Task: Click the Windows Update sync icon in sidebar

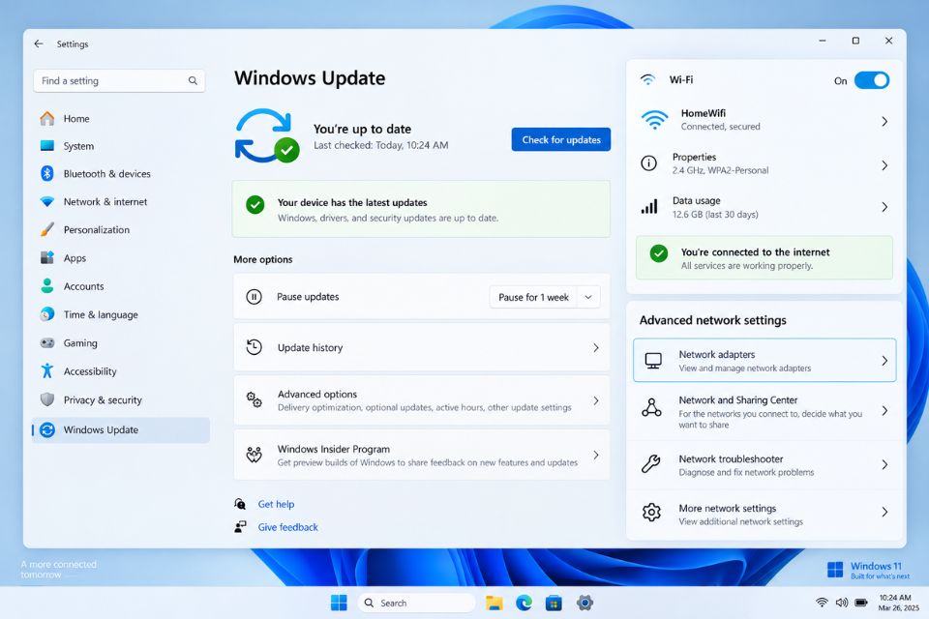Action: point(46,430)
